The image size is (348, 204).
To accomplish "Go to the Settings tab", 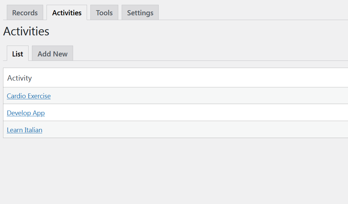I will pos(140,13).
